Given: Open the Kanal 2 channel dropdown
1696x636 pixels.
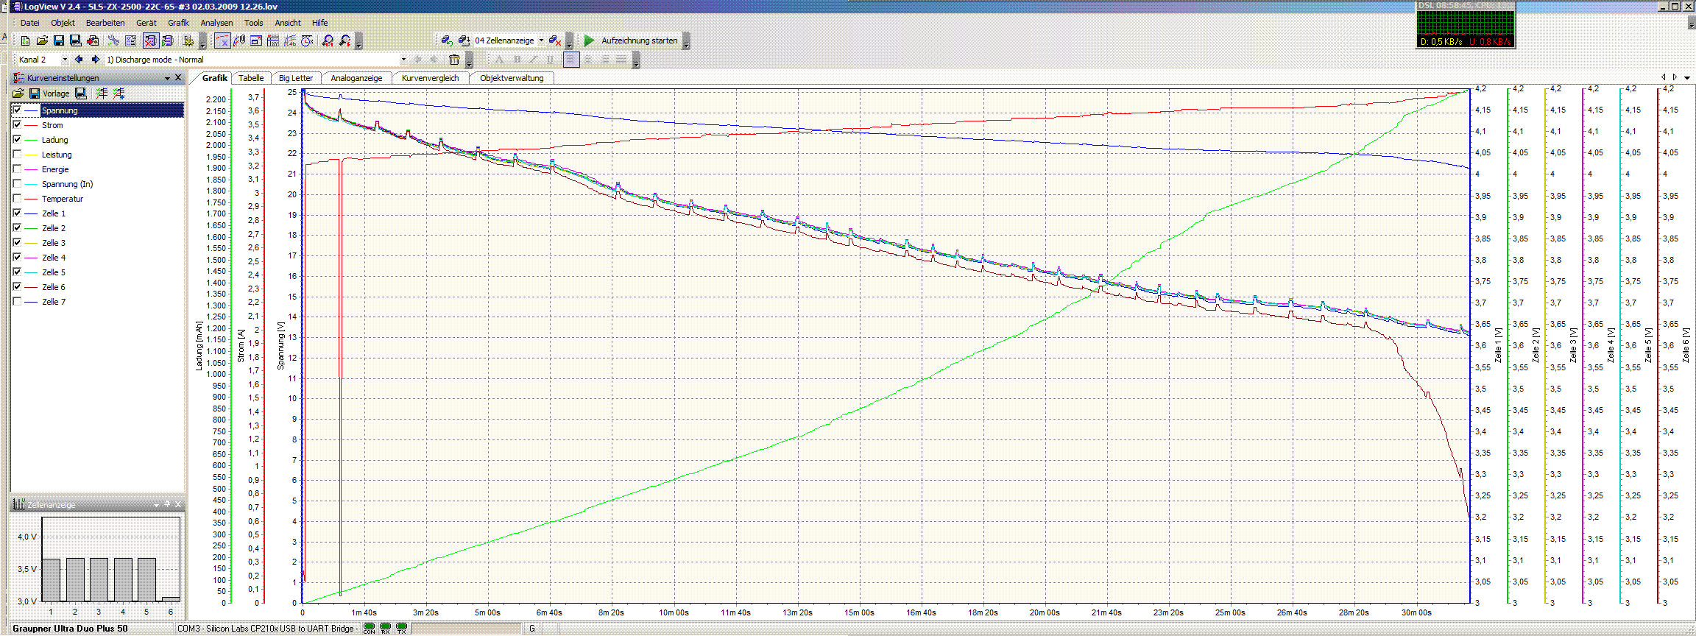Looking at the screenshot, I should click(65, 60).
